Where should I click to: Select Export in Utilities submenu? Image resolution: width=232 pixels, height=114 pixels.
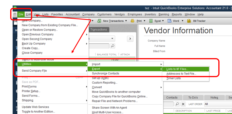126,69
